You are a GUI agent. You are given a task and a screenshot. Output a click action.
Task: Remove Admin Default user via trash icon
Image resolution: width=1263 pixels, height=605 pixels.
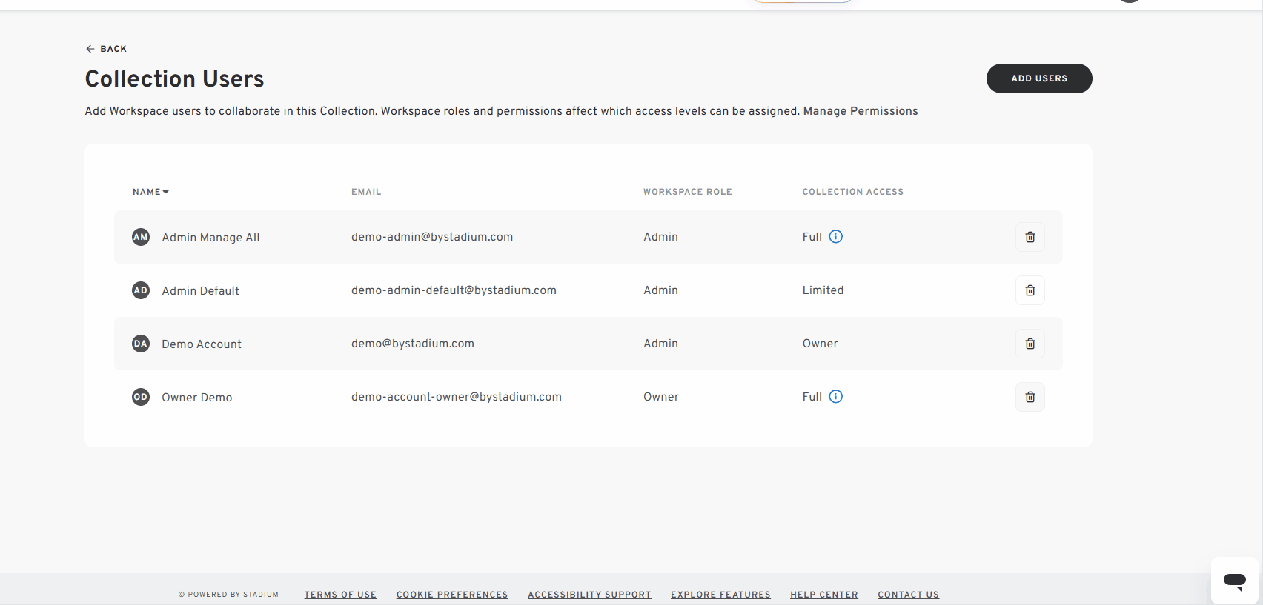click(1030, 290)
